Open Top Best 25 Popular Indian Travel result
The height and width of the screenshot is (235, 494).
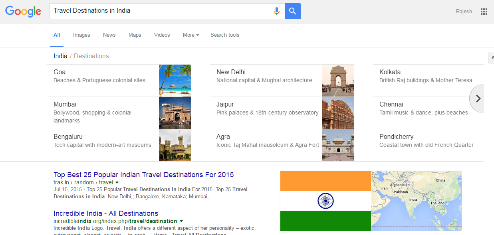[144, 175]
